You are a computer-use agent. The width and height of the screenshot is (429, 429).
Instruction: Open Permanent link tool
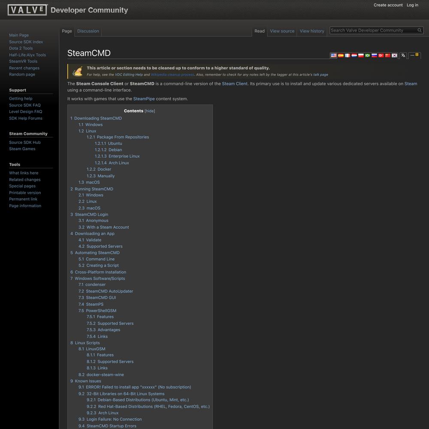coord(23,199)
